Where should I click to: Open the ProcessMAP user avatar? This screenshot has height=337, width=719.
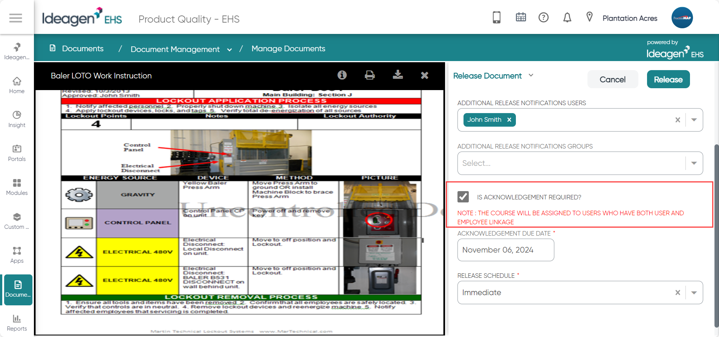(682, 18)
